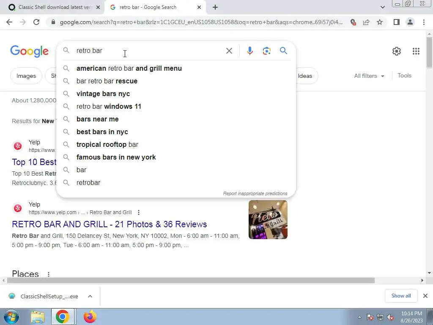The height and width of the screenshot is (325, 433).
Task: Choose the suggestion retrobar
Action: [x=176, y=183]
